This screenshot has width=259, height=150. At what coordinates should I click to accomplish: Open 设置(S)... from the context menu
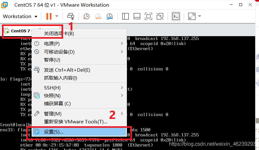(x=79, y=132)
